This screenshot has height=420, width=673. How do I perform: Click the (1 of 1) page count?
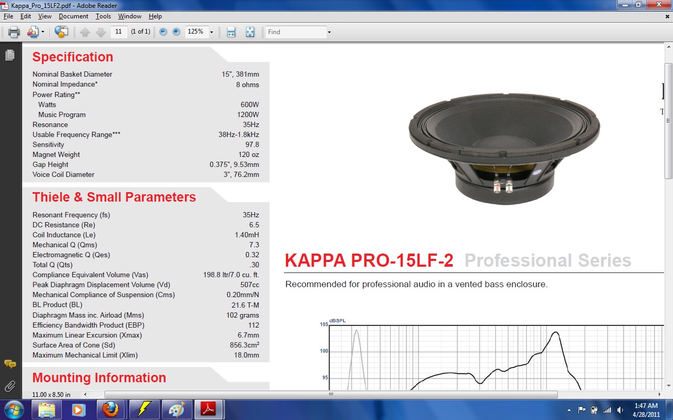[x=140, y=32]
